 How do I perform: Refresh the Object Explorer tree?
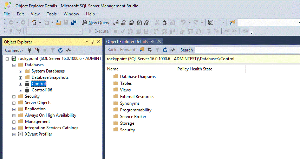(x=60, y=50)
